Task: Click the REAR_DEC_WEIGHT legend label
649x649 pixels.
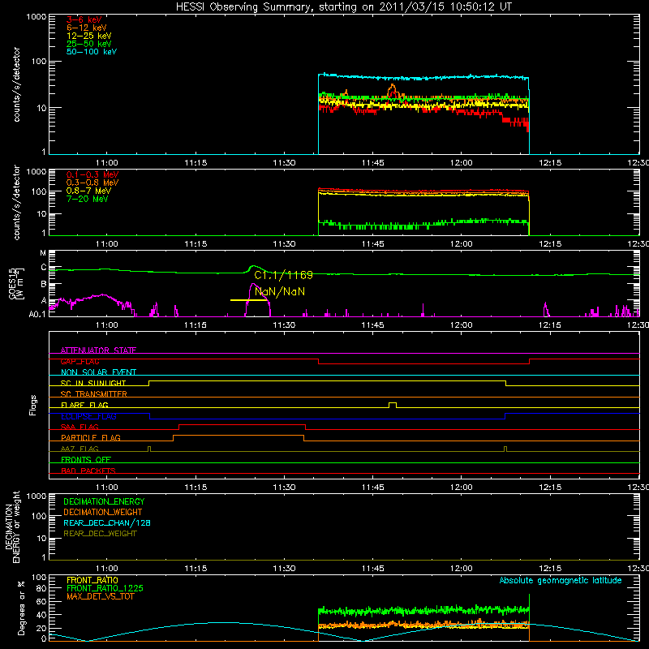Action: tap(100, 534)
